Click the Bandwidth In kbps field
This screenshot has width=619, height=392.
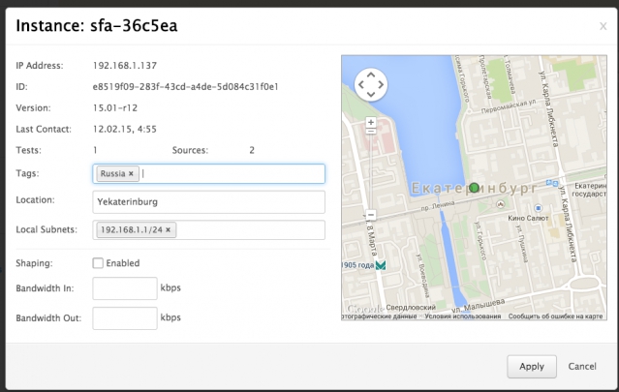(125, 288)
